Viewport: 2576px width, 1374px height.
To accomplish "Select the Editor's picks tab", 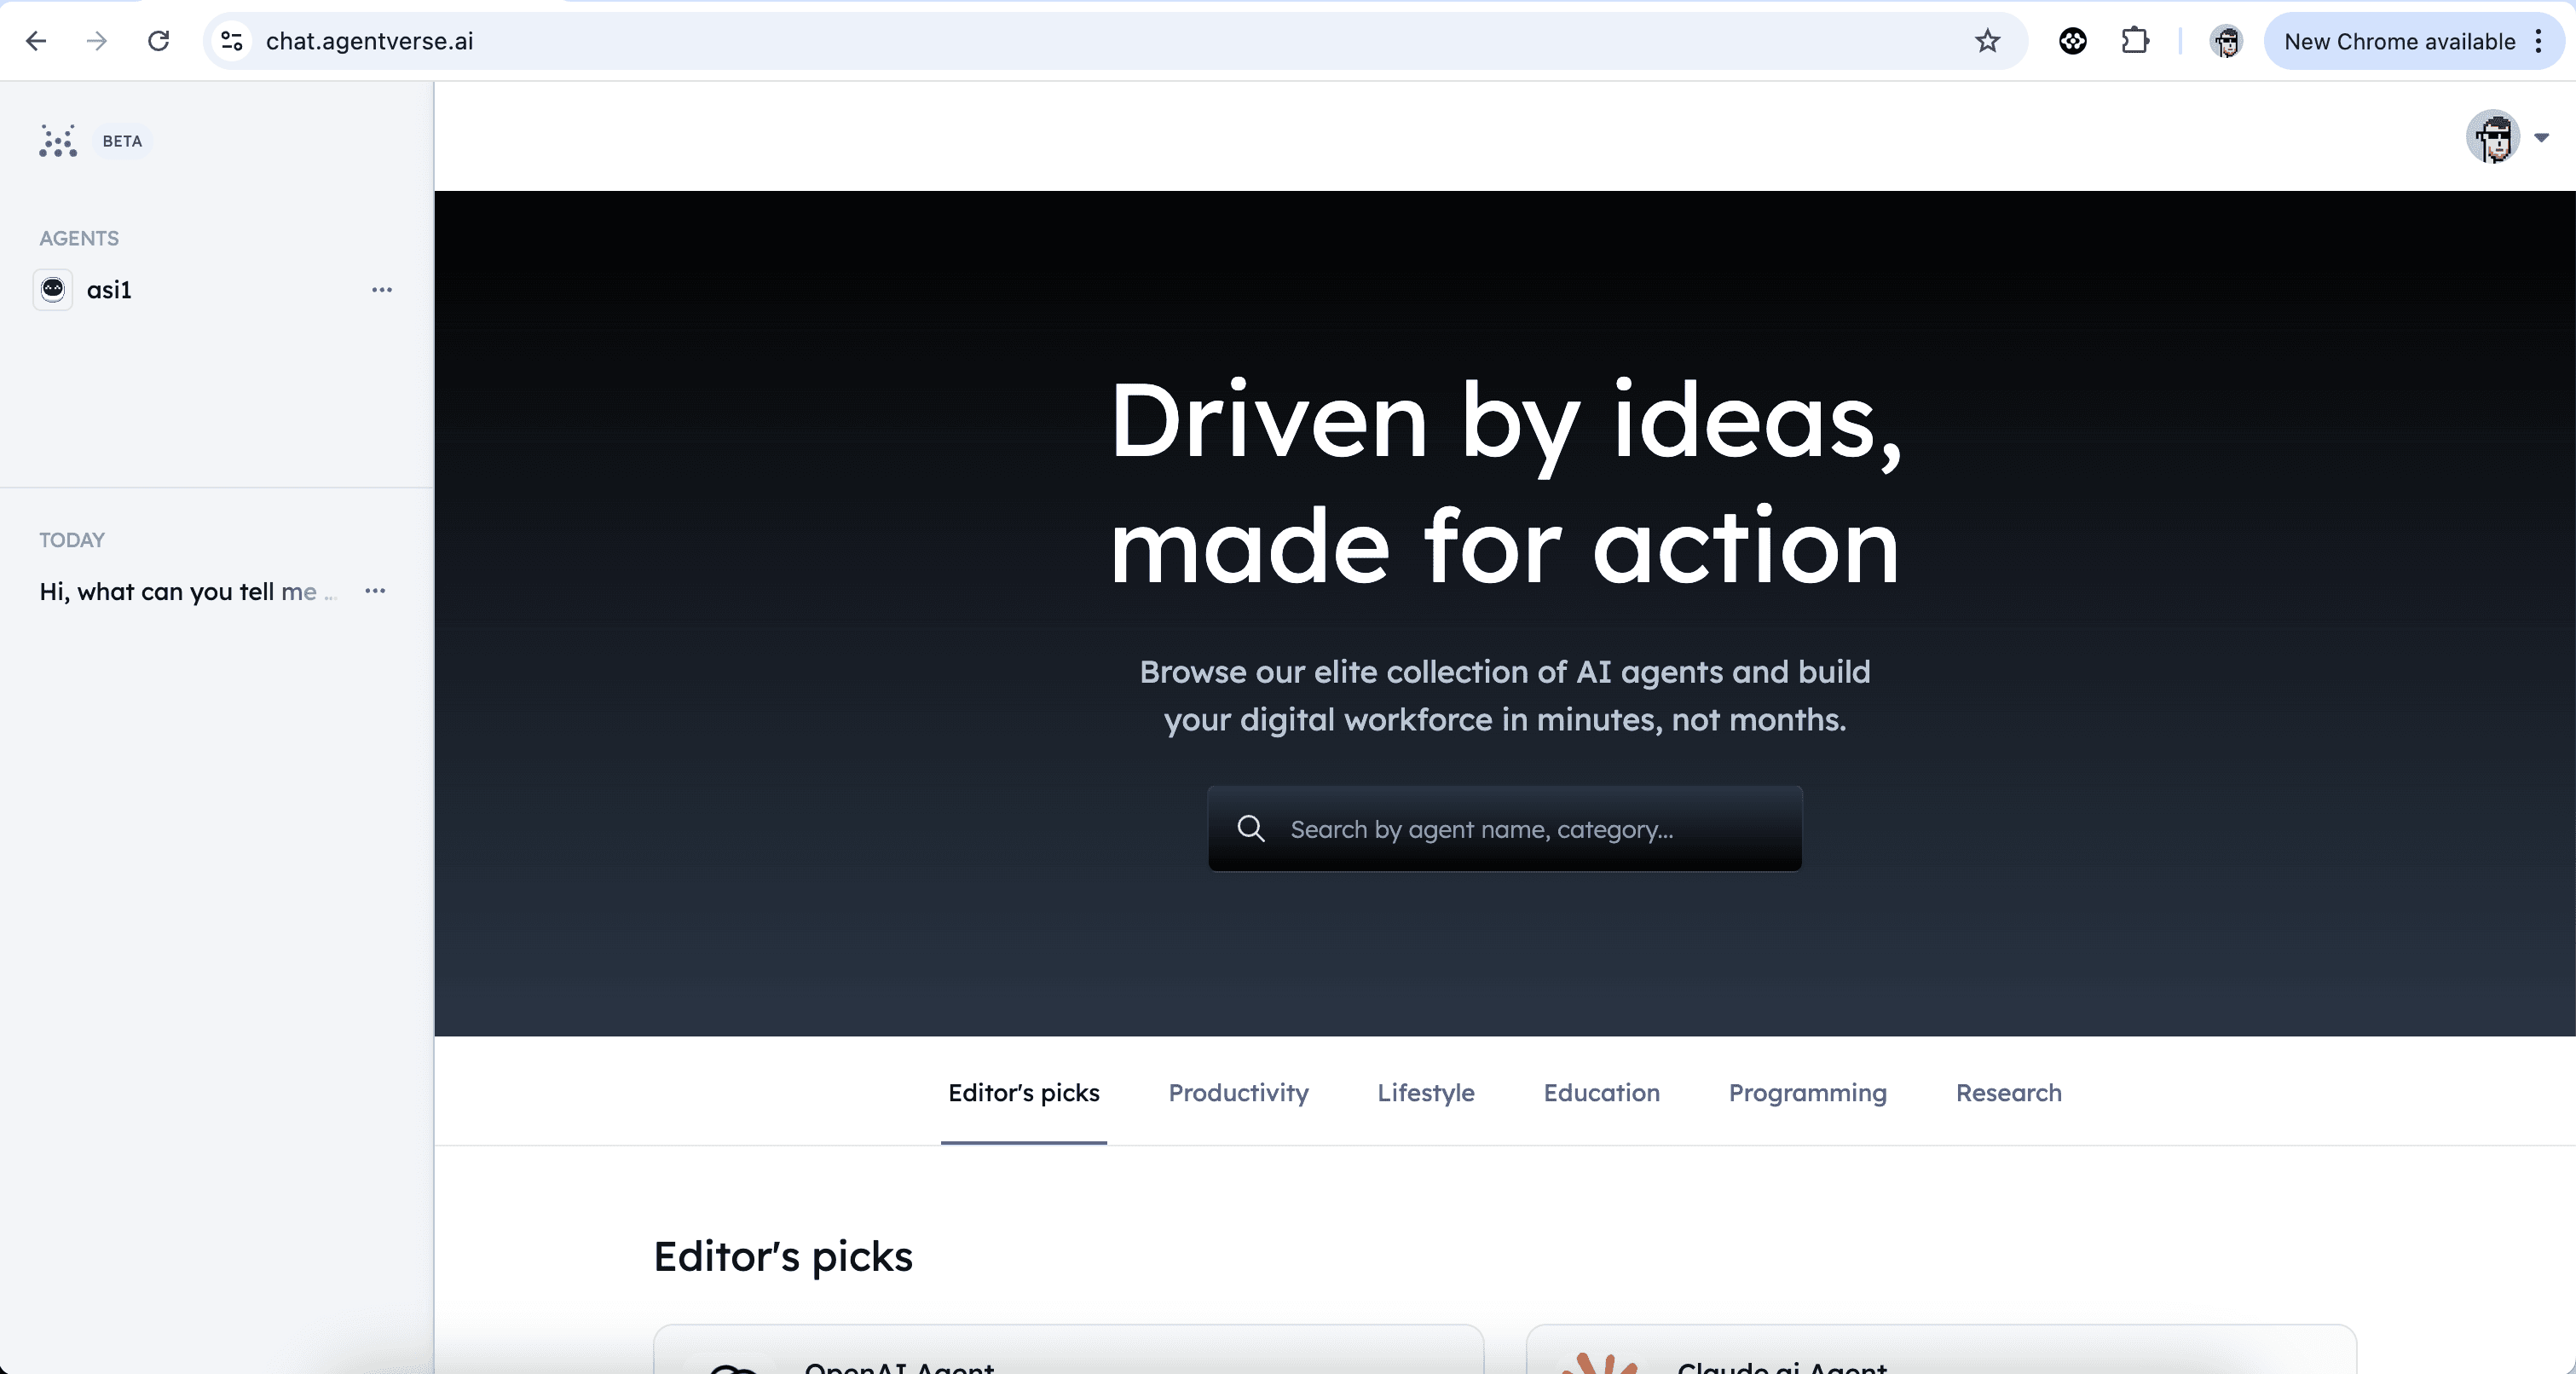I will (1023, 1093).
